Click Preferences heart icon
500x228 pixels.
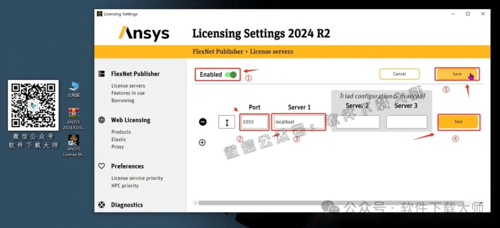point(102,166)
